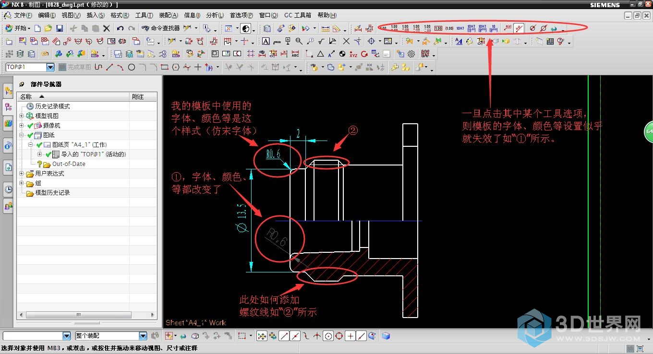653x354 pixels.
Task: Toggle the checkmark on 摄像机
Action: 30,126
